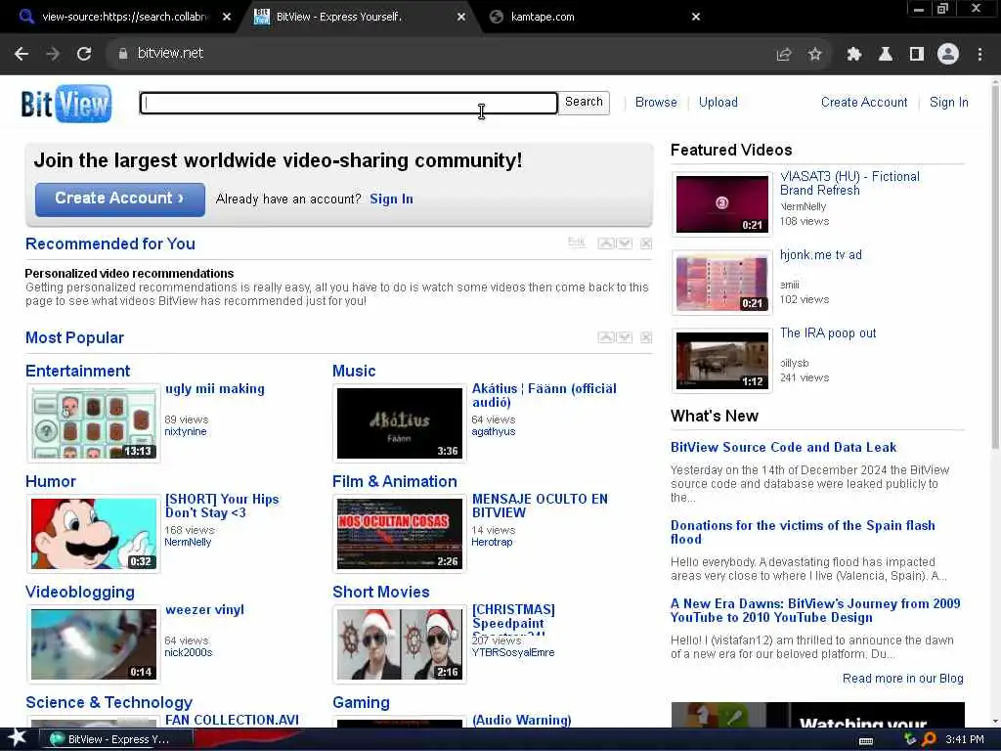Viewport: 1001px width, 751px height.
Task: Open Donations for Spain flash flood post
Action: click(x=803, y=532)
